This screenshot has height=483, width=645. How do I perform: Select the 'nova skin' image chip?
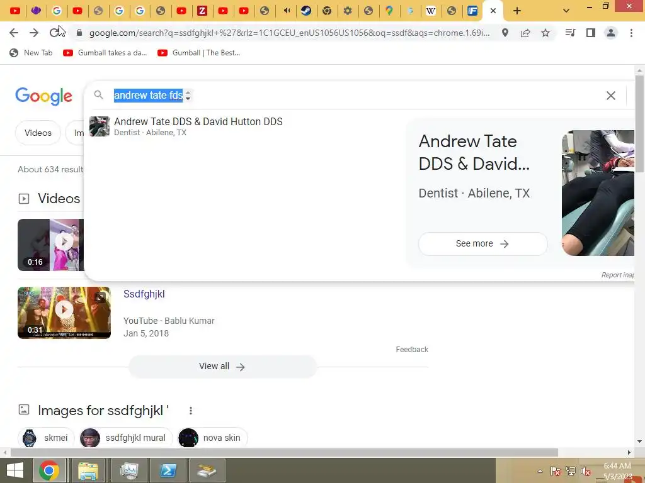click(213, 438)
